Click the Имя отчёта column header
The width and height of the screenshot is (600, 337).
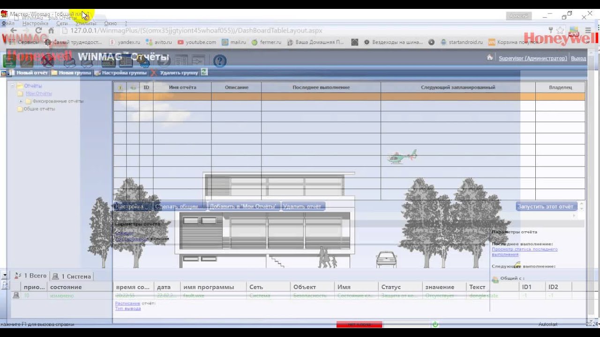182,88
